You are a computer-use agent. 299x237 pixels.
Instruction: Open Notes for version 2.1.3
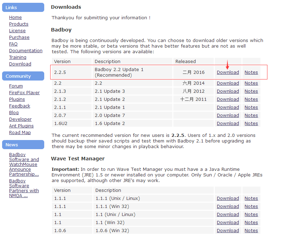click(251, 91)
